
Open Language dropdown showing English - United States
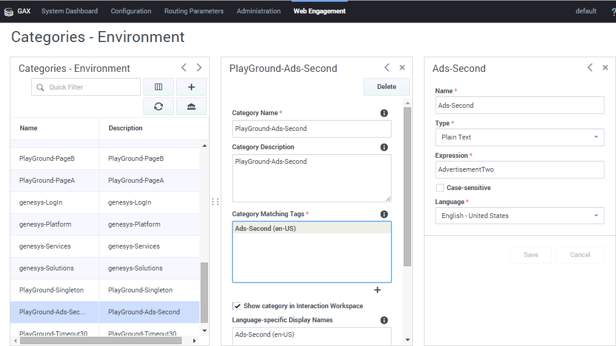pos(519,216)
